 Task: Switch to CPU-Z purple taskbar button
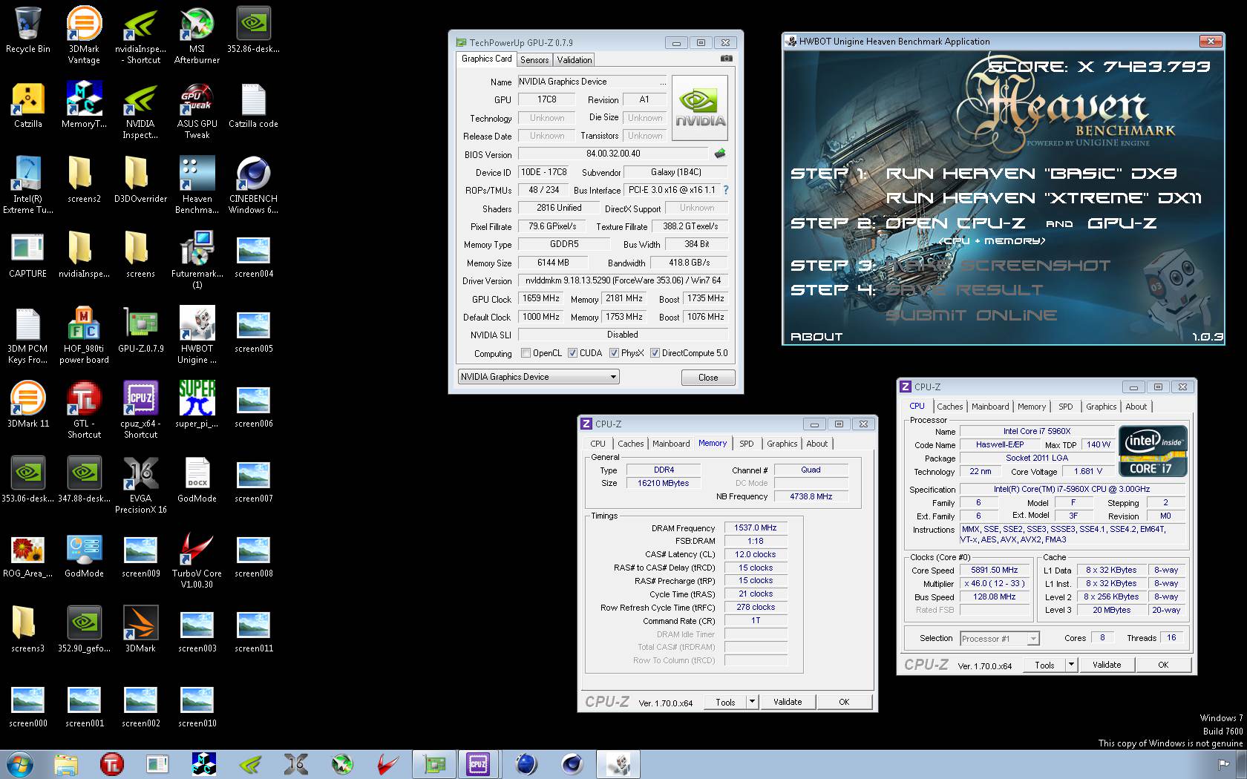coord(478,764)
